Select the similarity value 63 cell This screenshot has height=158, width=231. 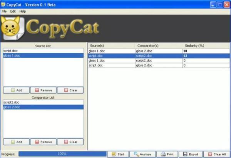(x=206, y=56)
